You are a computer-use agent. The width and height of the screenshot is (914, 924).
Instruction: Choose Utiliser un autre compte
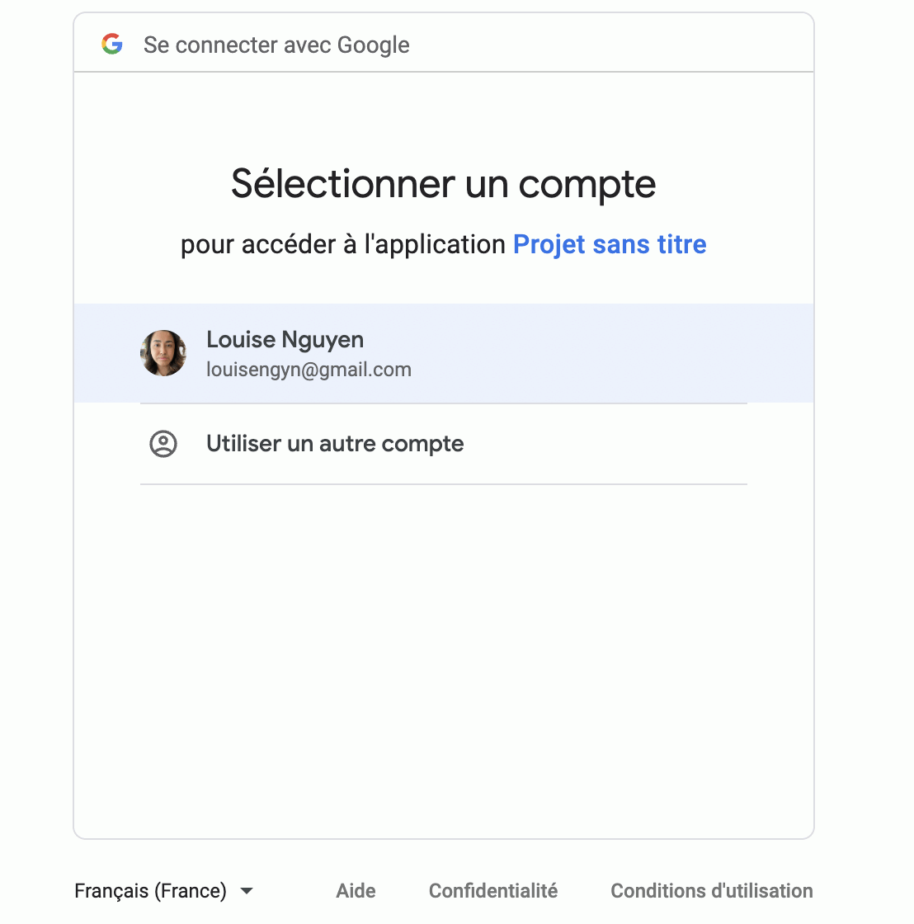pos(335,444)
